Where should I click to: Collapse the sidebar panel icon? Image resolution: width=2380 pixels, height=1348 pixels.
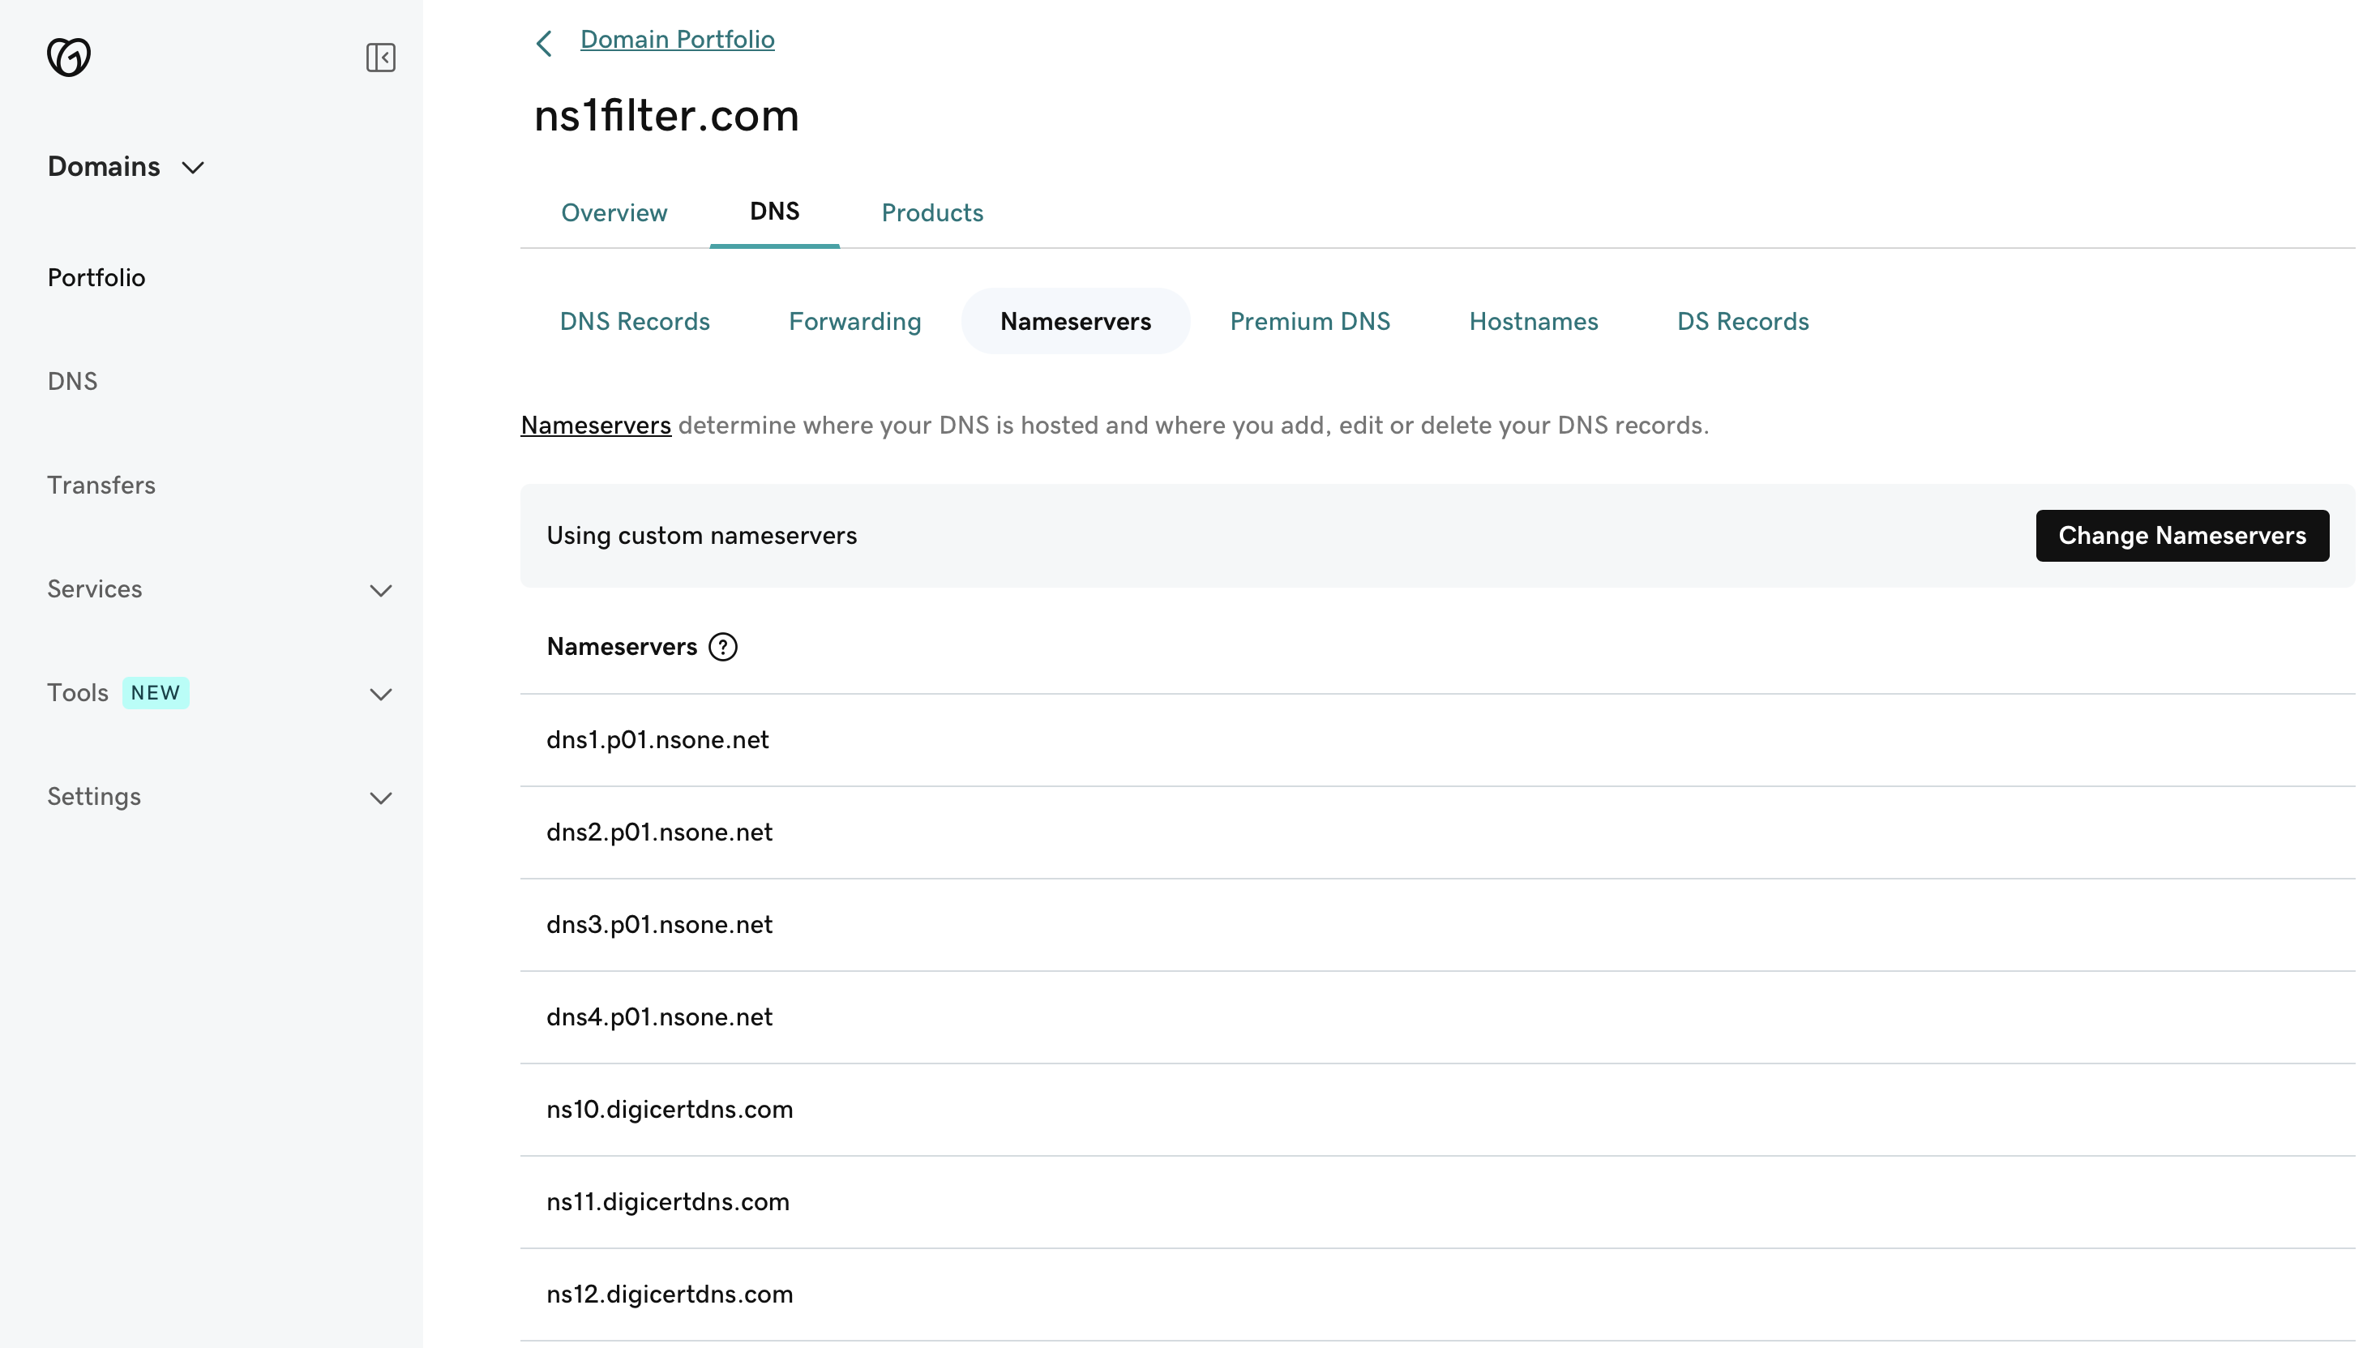[x=380, y=58]
